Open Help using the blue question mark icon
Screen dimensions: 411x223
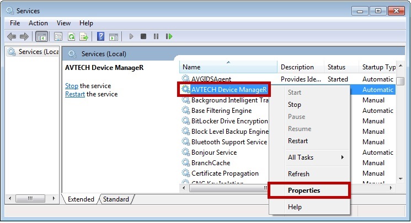tap(100, 36)
